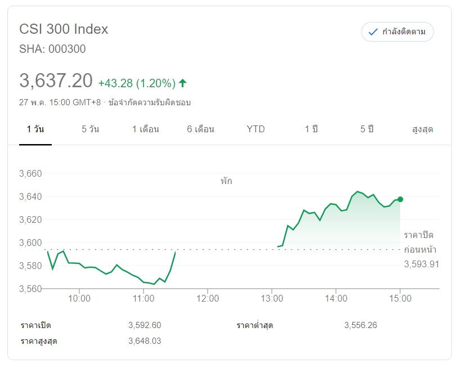Switch to the 5 วัน tab

[x=90, y=129]
